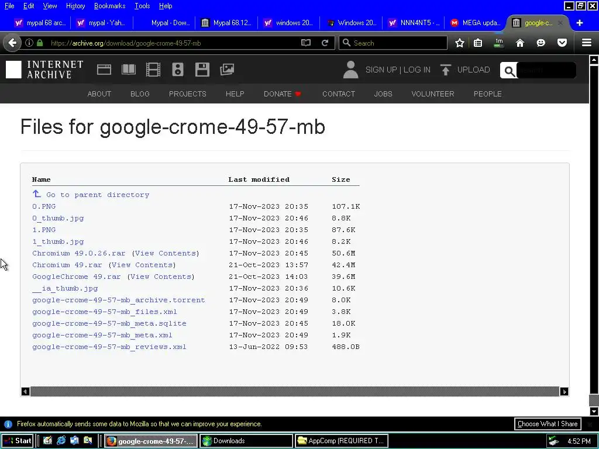
Task: Open the downloads progress icon
Action: click(x=498, y=43)
